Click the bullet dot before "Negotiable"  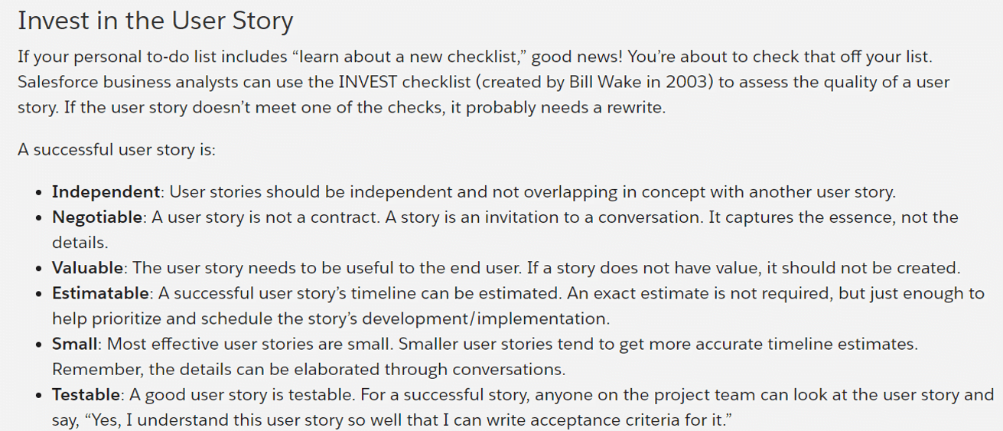pos(39,218)
